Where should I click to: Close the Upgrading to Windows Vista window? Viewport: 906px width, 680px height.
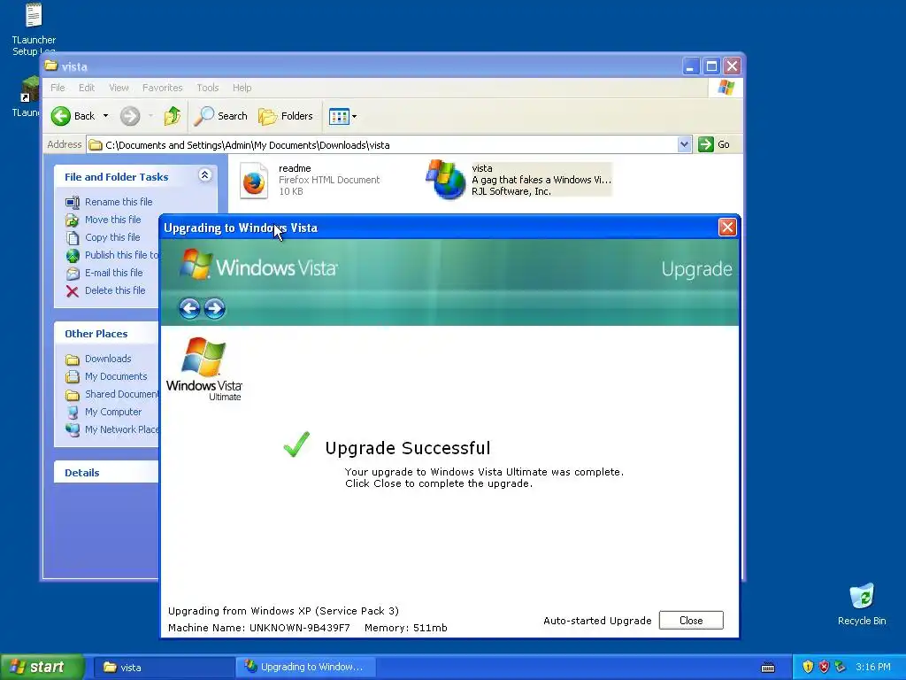pyautogui.click(x=727, y=228)
